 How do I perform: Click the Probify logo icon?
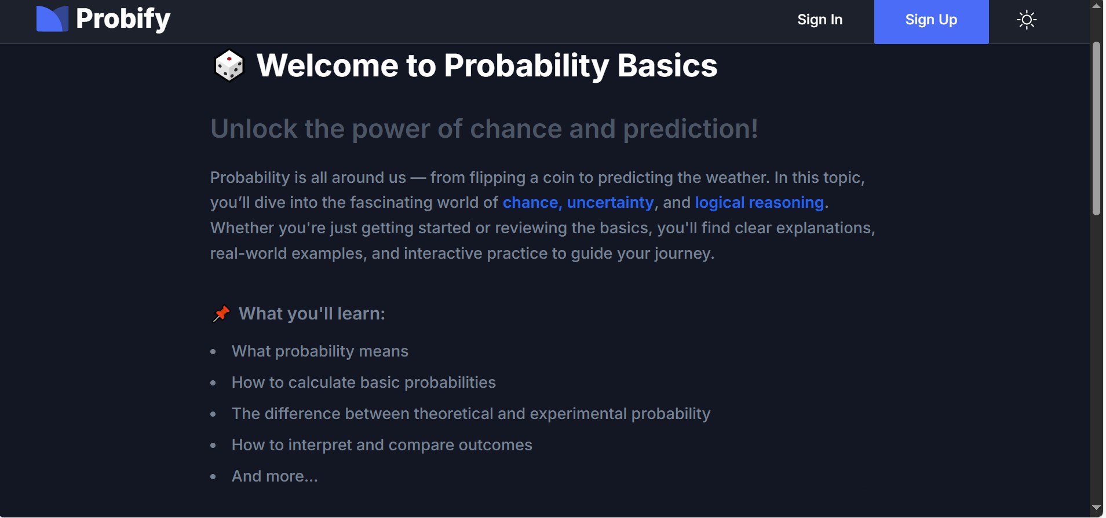tap(52, 19)
